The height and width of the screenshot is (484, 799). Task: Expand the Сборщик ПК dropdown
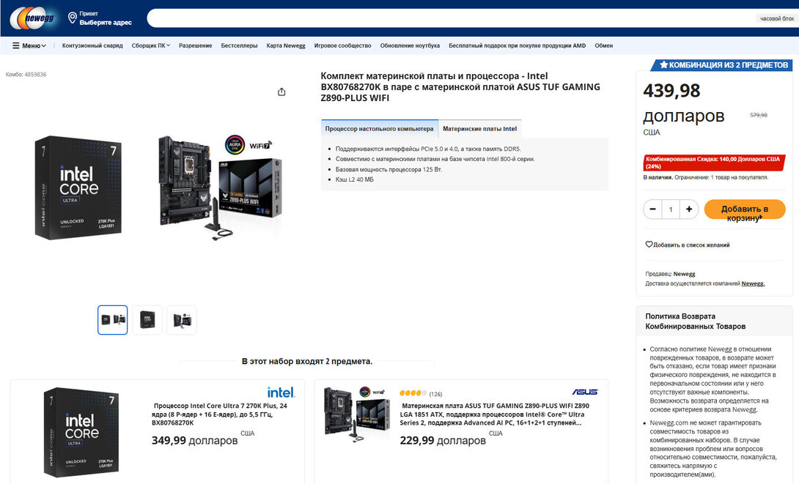[x=150, y=45]
